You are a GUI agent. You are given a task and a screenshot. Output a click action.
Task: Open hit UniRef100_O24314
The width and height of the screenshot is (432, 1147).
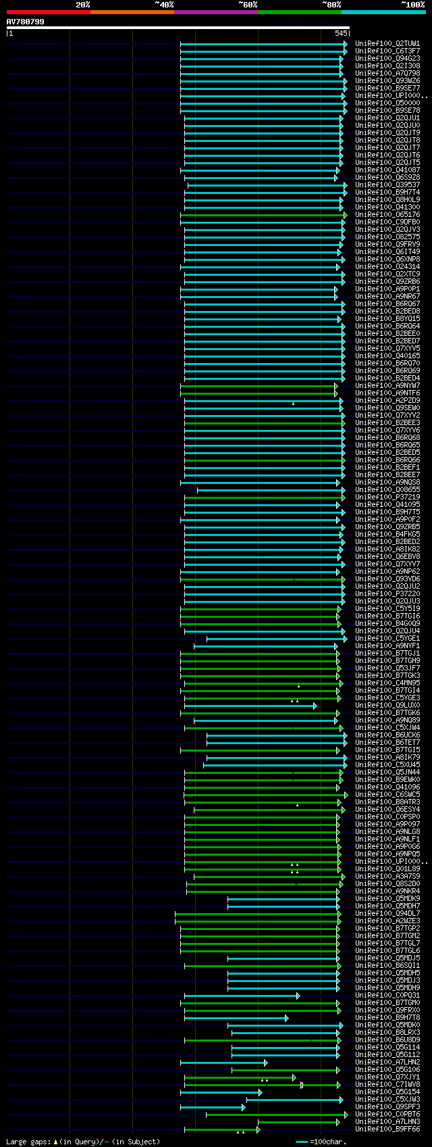[x=387, y=266]
